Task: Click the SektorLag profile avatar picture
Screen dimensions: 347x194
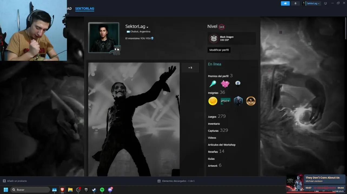Action: [x=104, y=38]
